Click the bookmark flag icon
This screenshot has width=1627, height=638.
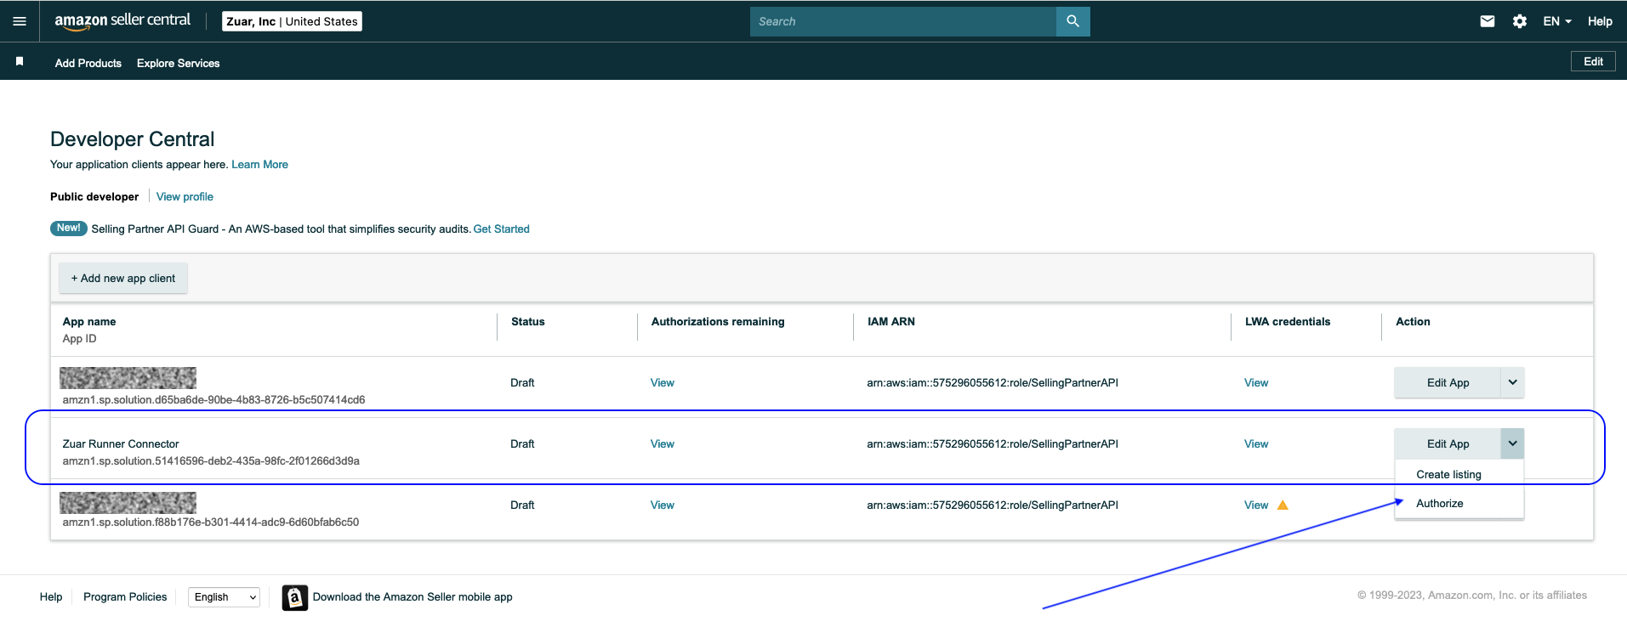[x=20, y=61]
